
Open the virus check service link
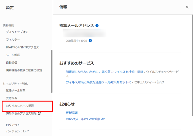coord(104,72)
